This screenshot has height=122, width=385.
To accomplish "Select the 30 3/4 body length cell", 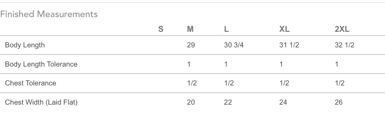I will coord(234,45).
